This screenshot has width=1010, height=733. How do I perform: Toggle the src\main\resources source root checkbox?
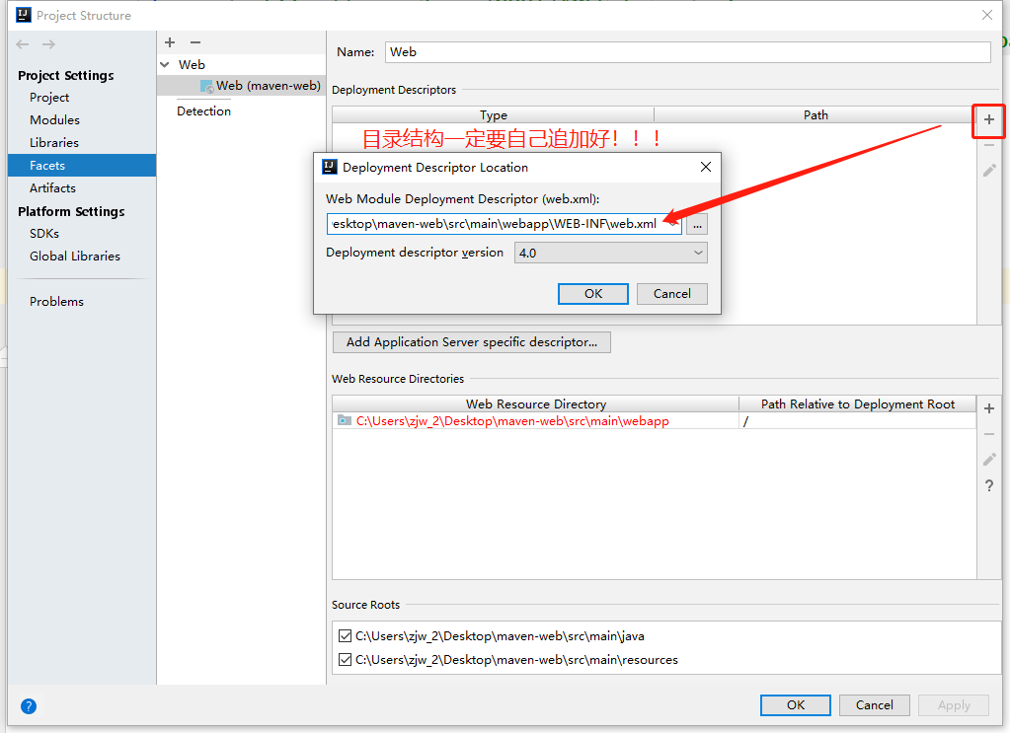click(344, 660)
